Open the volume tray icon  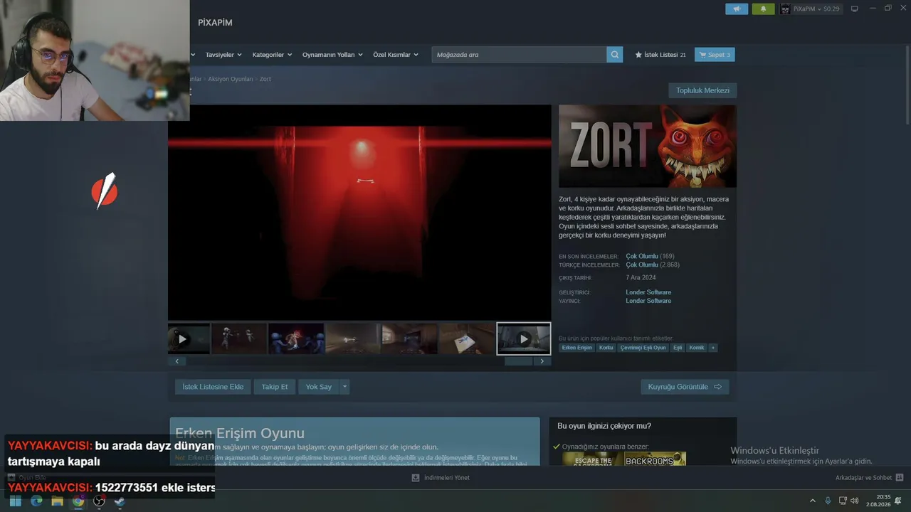tap(854, 501)
